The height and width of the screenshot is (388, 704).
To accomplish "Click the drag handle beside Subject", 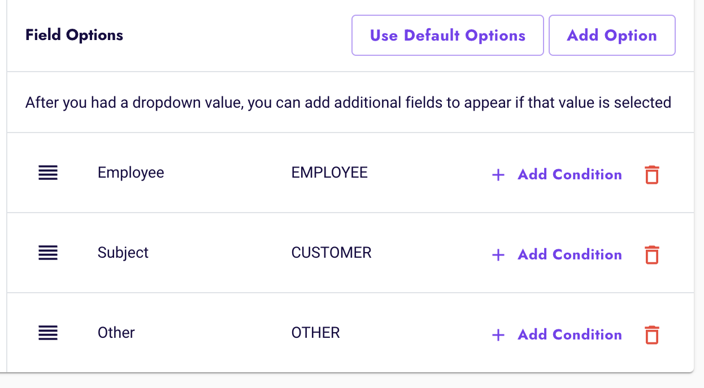I will click(x=48, y=253).
